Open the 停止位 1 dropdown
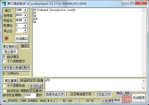 tap(25, 30)
